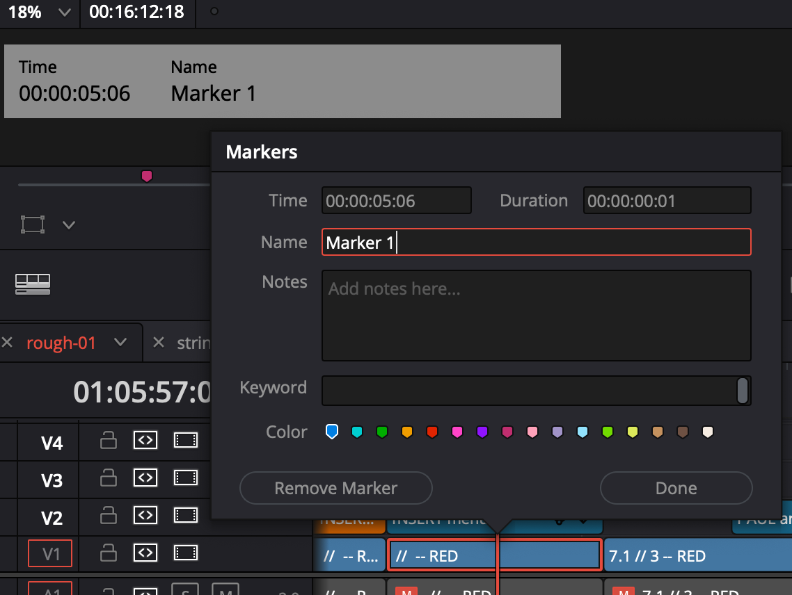Open the 18% zoom dropdown
The height and width of the screenshot is (595, 792).
pyautogui.click(x=39, y=13)
